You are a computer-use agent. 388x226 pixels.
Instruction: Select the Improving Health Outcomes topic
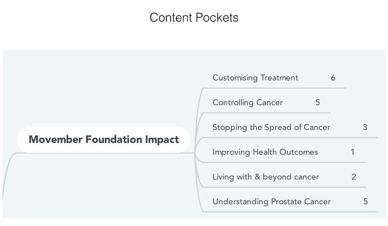pos(265,152)
